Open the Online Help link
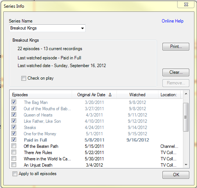This screenshot has width=197, height=188. [172, 21]
